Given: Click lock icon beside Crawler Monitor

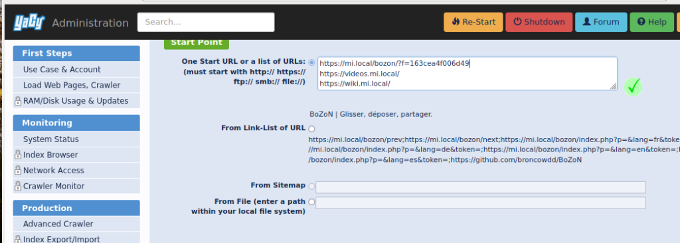Looking at the screenshot, I should (18, 186).
